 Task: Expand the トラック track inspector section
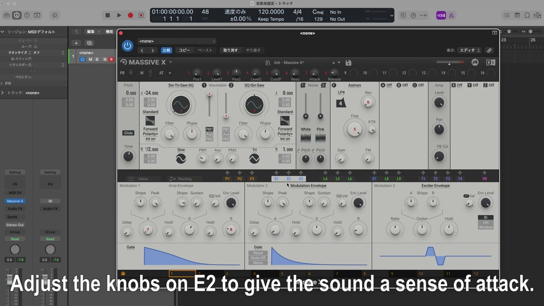[x=3, y=93]
